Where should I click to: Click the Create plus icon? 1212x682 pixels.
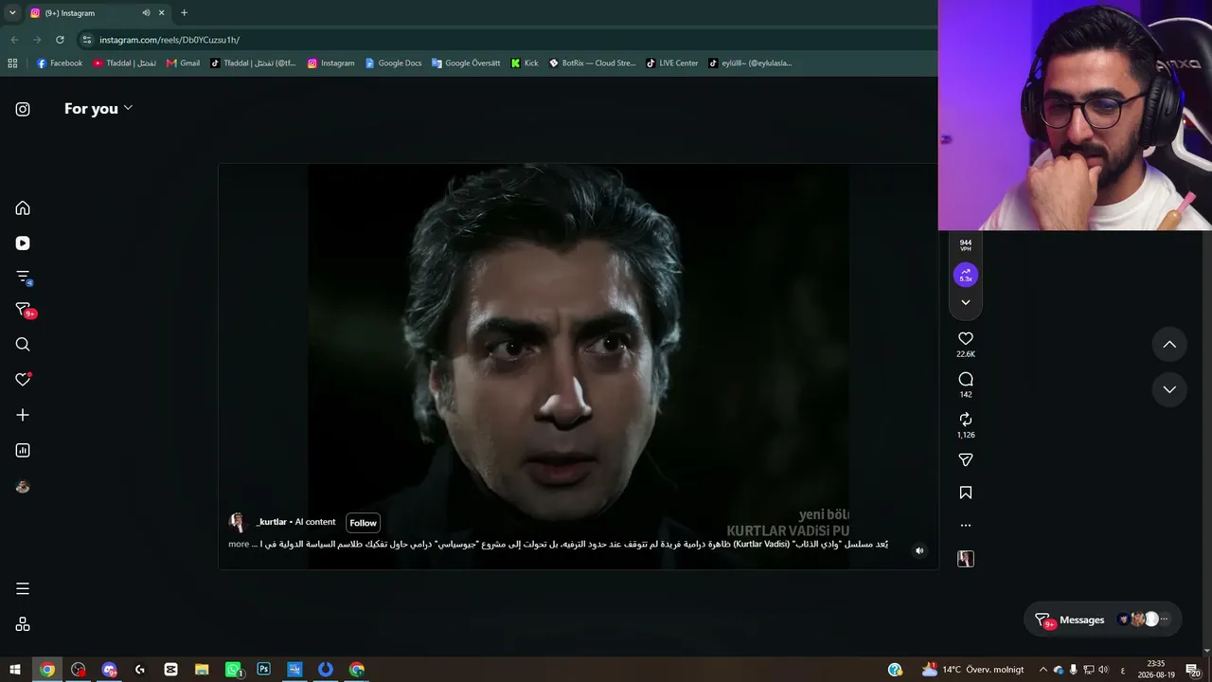pos(23,415)
